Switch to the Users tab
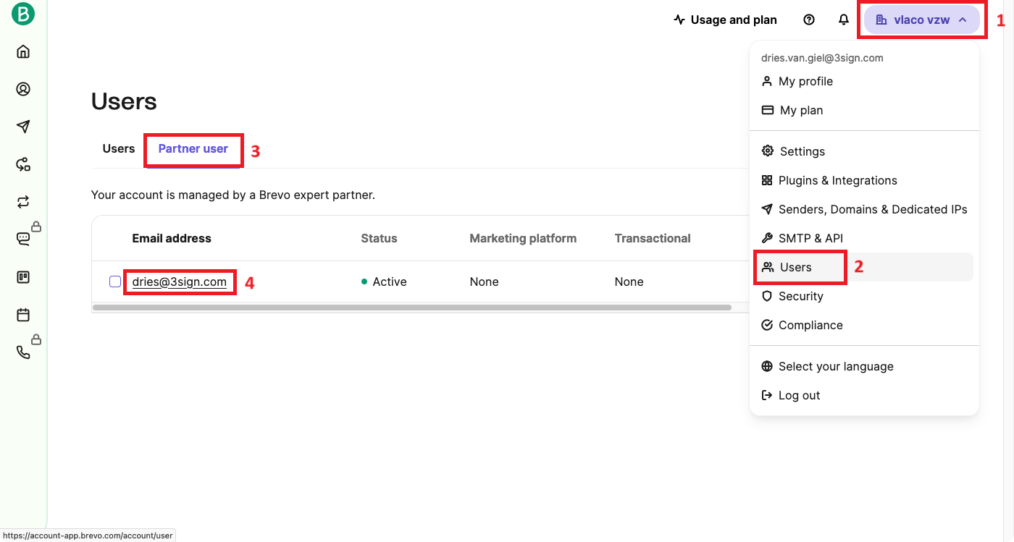The height and width of the screenshot is (542, 1014). (x=119, y=148)
